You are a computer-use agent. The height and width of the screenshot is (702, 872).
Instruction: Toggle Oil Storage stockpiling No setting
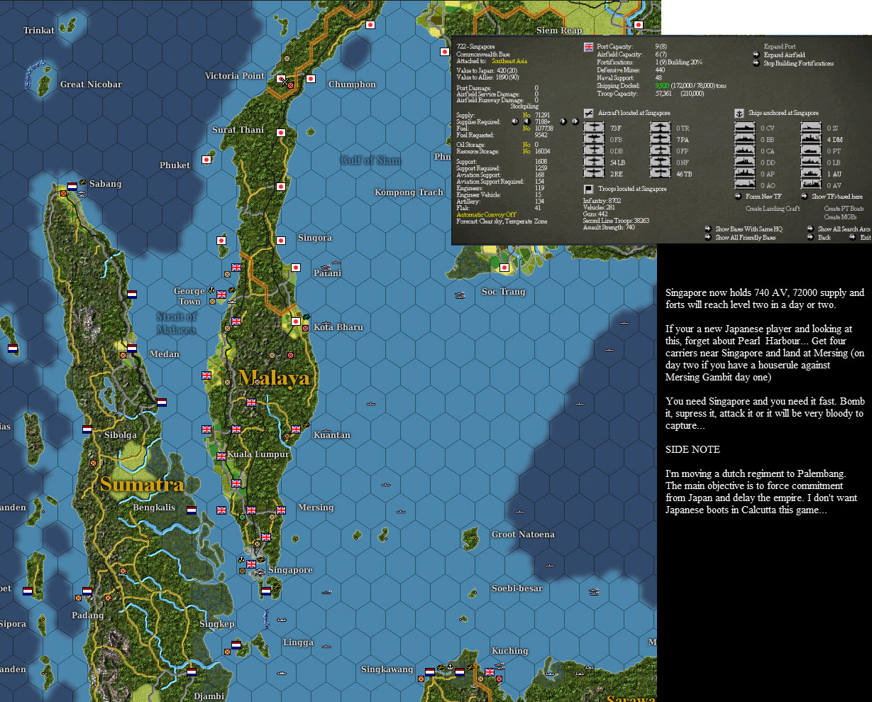(x=526, y=145)
